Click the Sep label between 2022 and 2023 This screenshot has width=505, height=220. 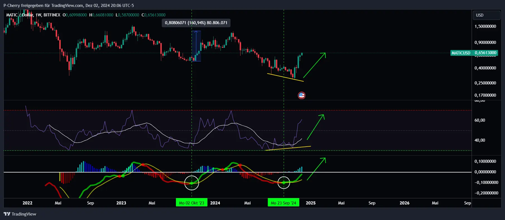click(x=90, y=203)
